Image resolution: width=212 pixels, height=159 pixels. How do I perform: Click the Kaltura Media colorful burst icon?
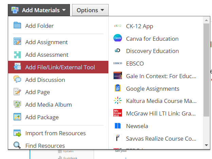pyautogui.click(x=118, y=100)
